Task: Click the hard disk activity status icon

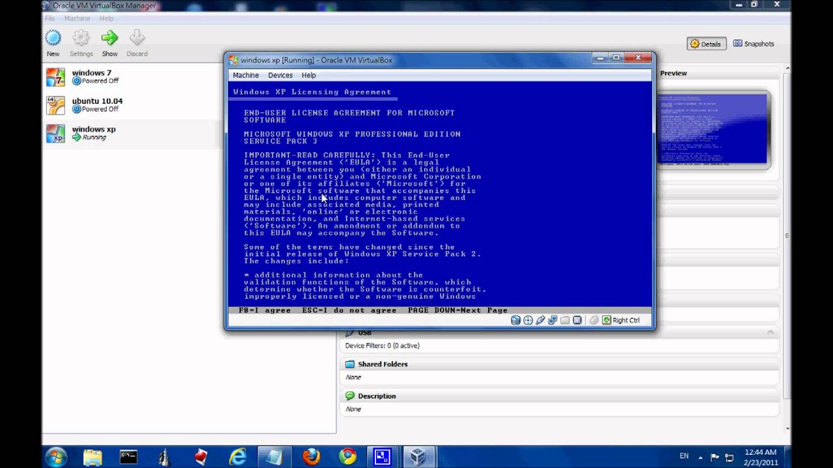Action: point(515,320)
